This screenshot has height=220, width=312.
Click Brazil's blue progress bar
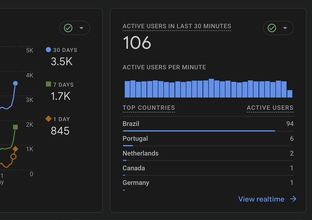(199, 131)
